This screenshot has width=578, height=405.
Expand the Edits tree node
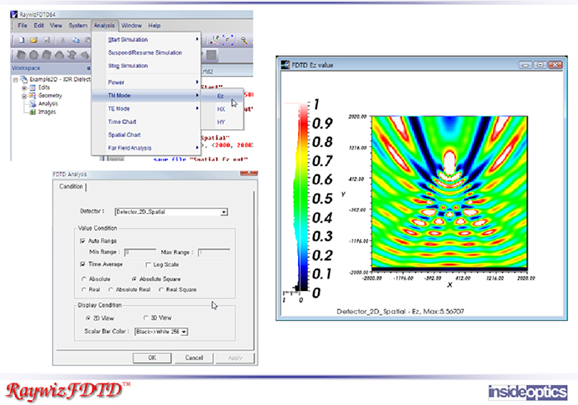[24, 88]
